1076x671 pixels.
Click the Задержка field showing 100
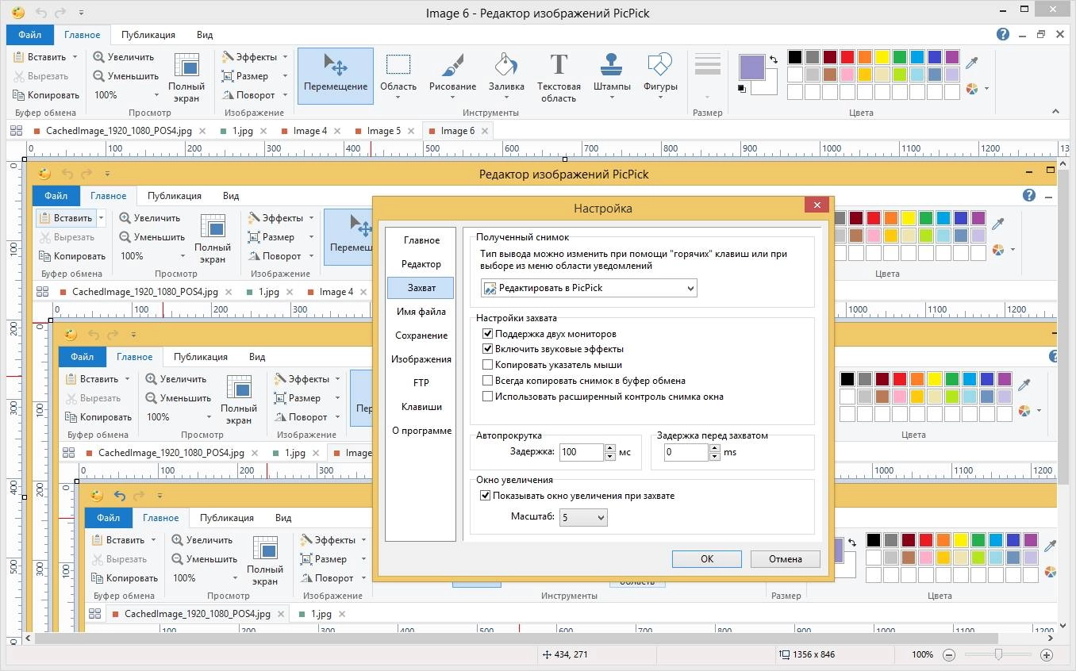click(581, 452)
